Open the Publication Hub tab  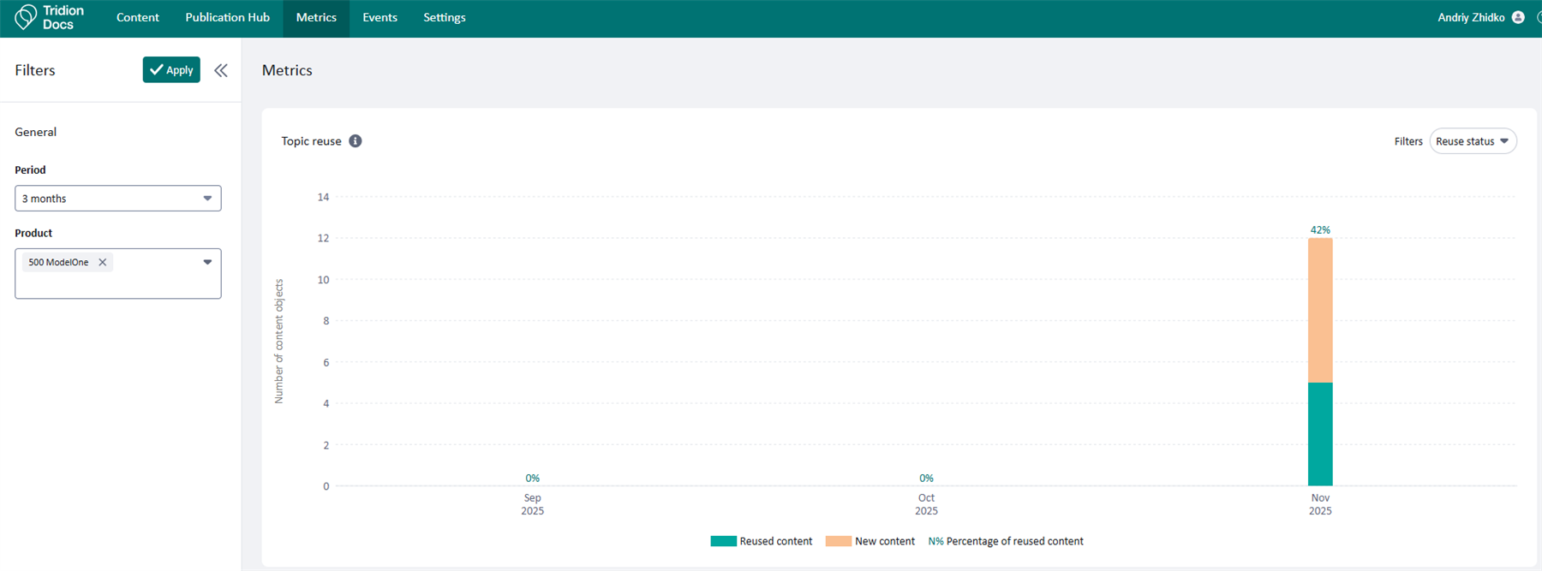point(227,17)
